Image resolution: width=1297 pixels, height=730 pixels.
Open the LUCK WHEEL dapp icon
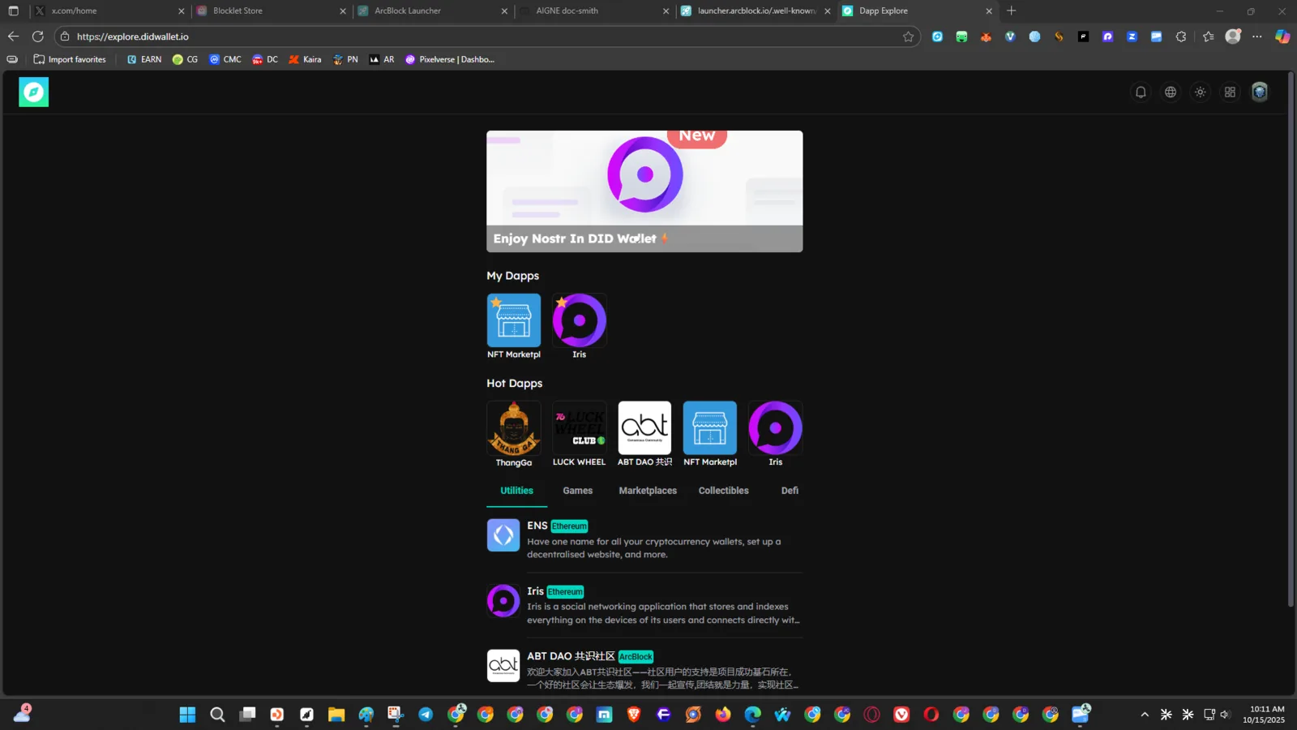(580, 428)
